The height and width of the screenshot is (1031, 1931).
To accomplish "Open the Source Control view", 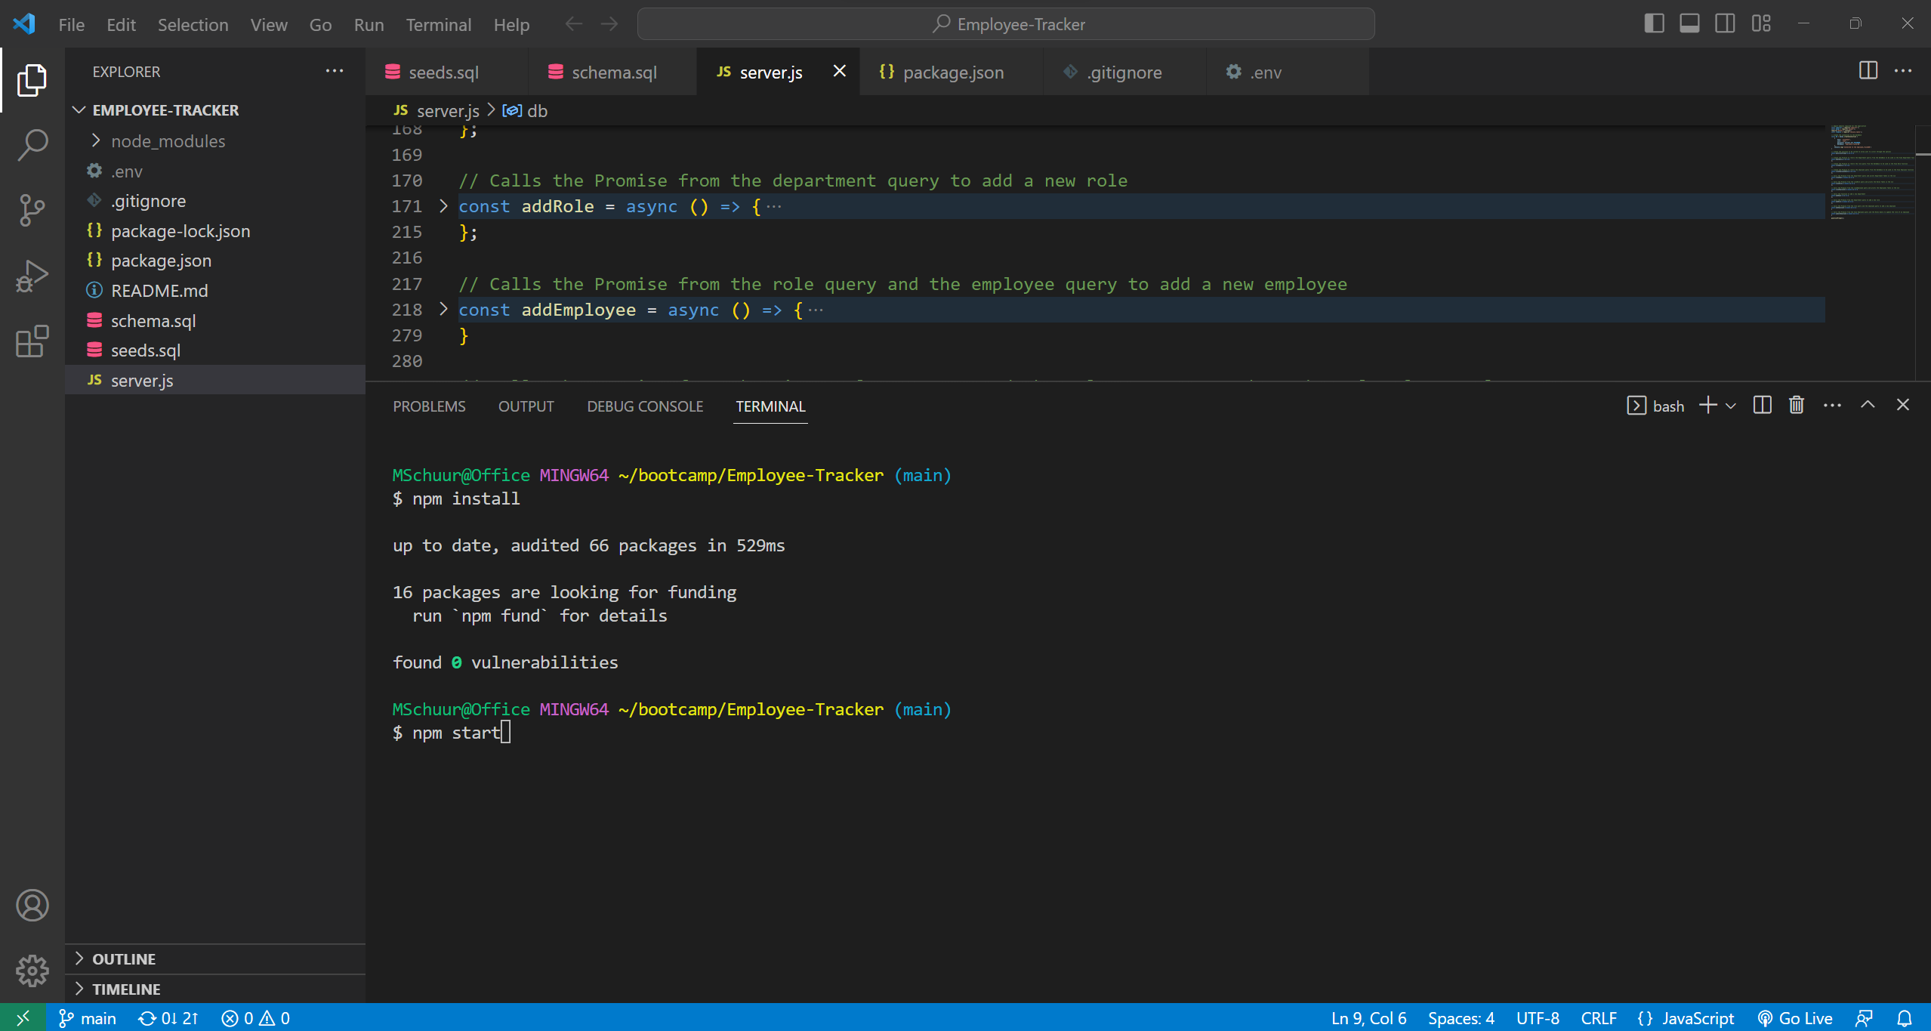I will click(31, 209).
